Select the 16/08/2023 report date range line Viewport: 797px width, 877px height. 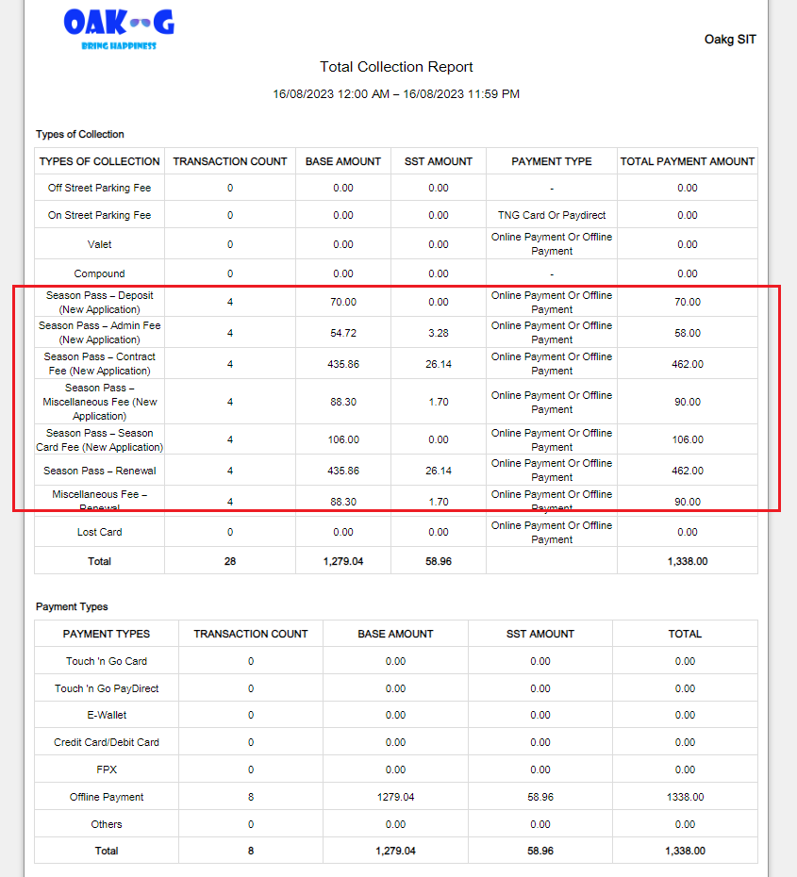[396, 94]
